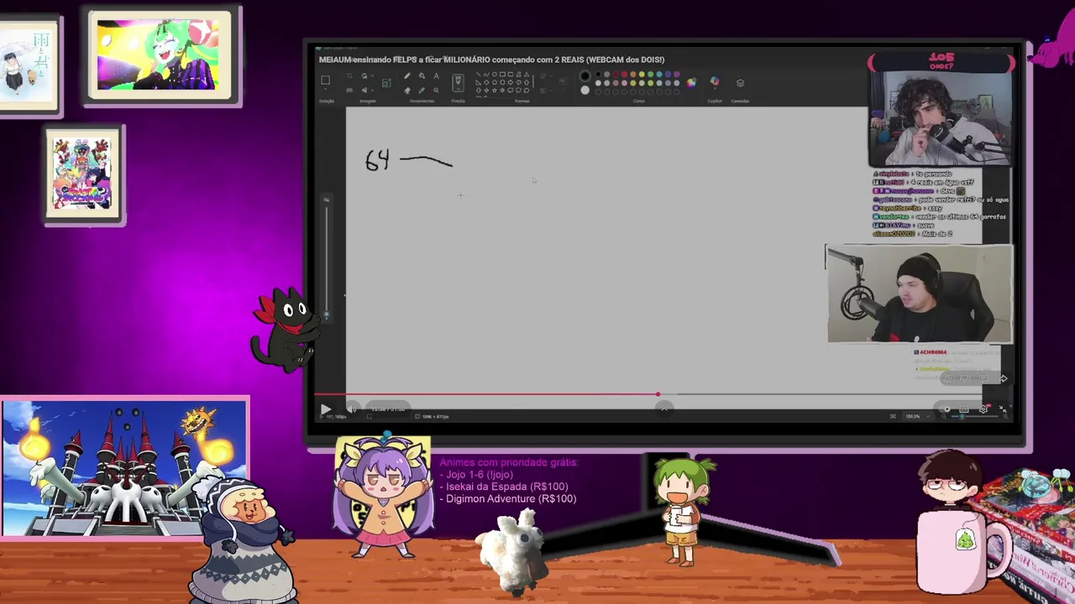The width and height of the screenshot is (1075, 604).
Task: Open the Camadas (Layers) panel
Action: [x=740, y=83]
